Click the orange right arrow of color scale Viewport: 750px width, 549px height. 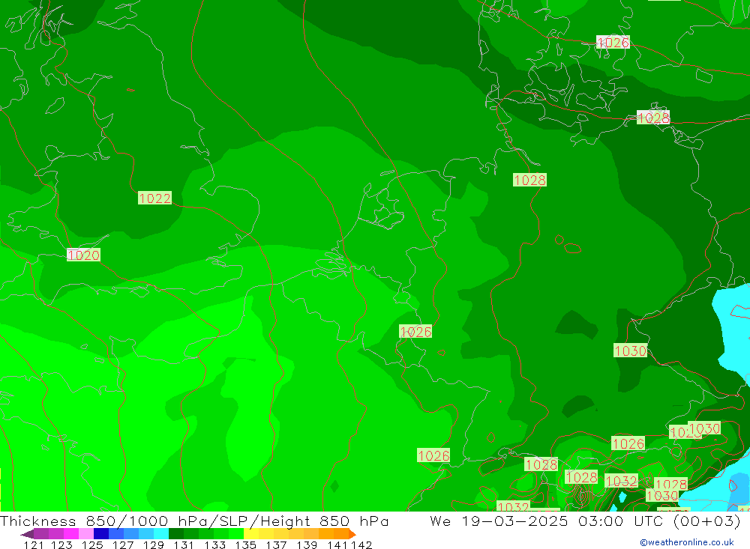352,534
